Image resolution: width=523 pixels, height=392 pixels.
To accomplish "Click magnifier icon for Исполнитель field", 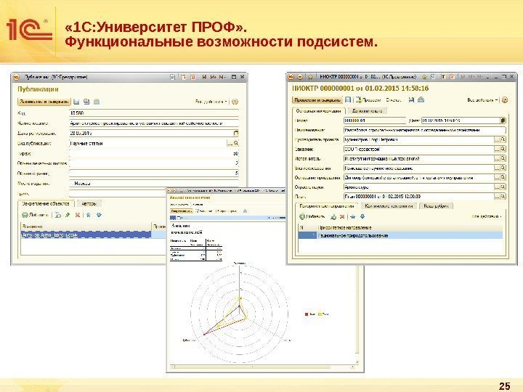I will [x=503, y=159].
